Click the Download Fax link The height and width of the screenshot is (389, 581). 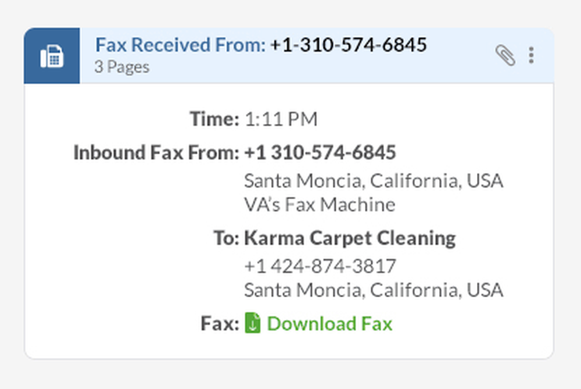(329, 323)
